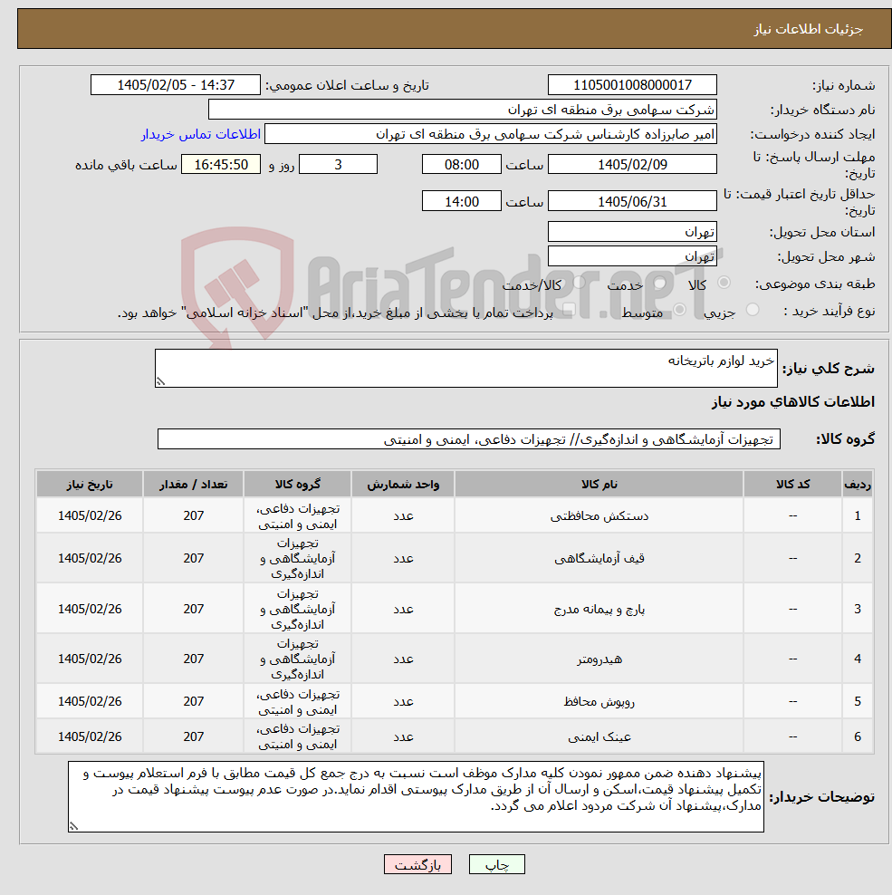Image resolution: width=892 pixels, height=895 pixels.
Task: Click the buyer name field شرکت سهامی برق منطقه ای تهران
Action: pyautogui.click(x=462, y=110)
